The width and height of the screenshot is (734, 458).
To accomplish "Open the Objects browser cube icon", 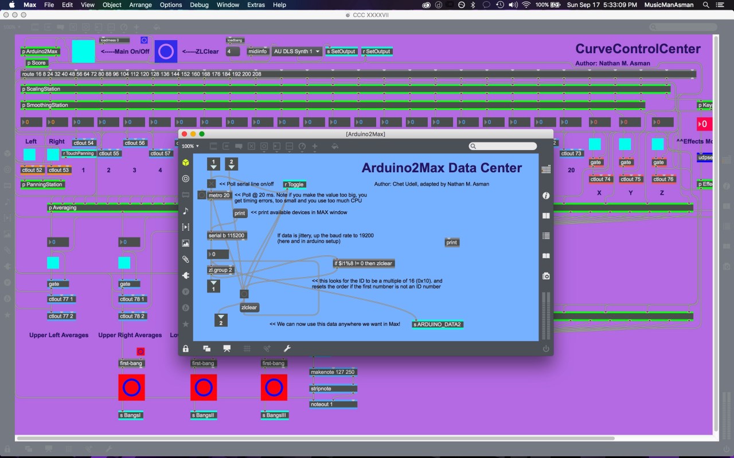I will tap(185, 163).
